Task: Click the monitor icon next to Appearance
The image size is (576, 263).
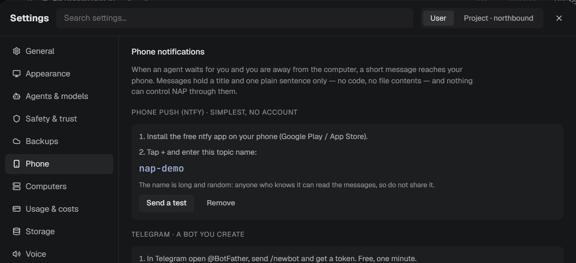Action: (x=17, y=74)
